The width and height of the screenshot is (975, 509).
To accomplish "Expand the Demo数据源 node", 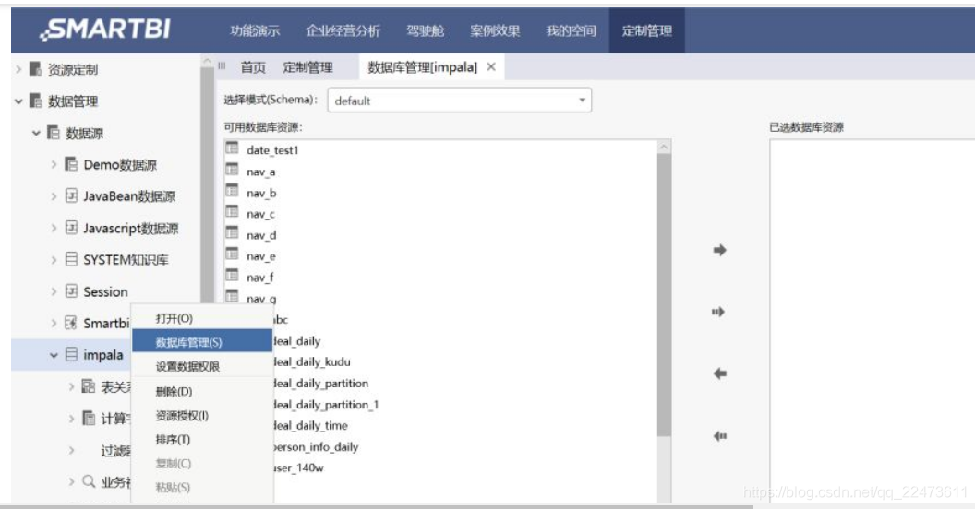I will coord(54,164).
